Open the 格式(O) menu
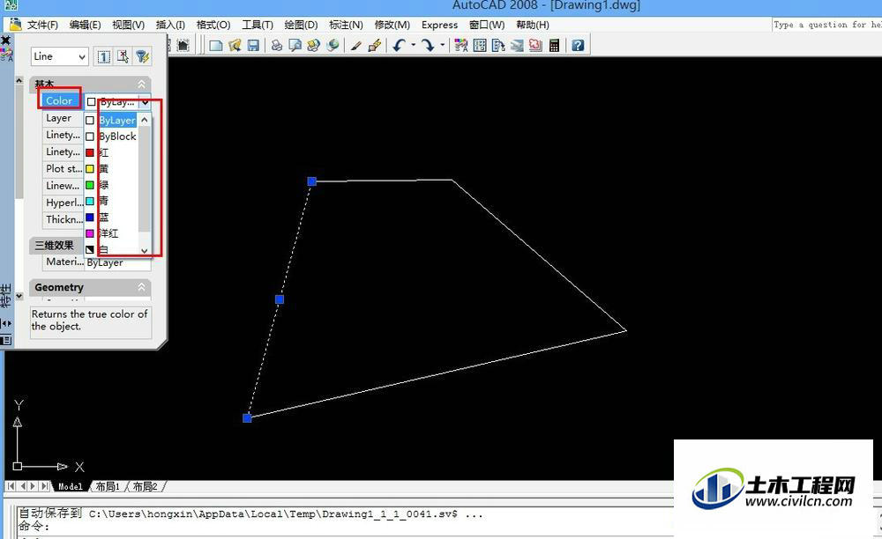This screenshot has width=882, height=539. click(x=213, y=25)
